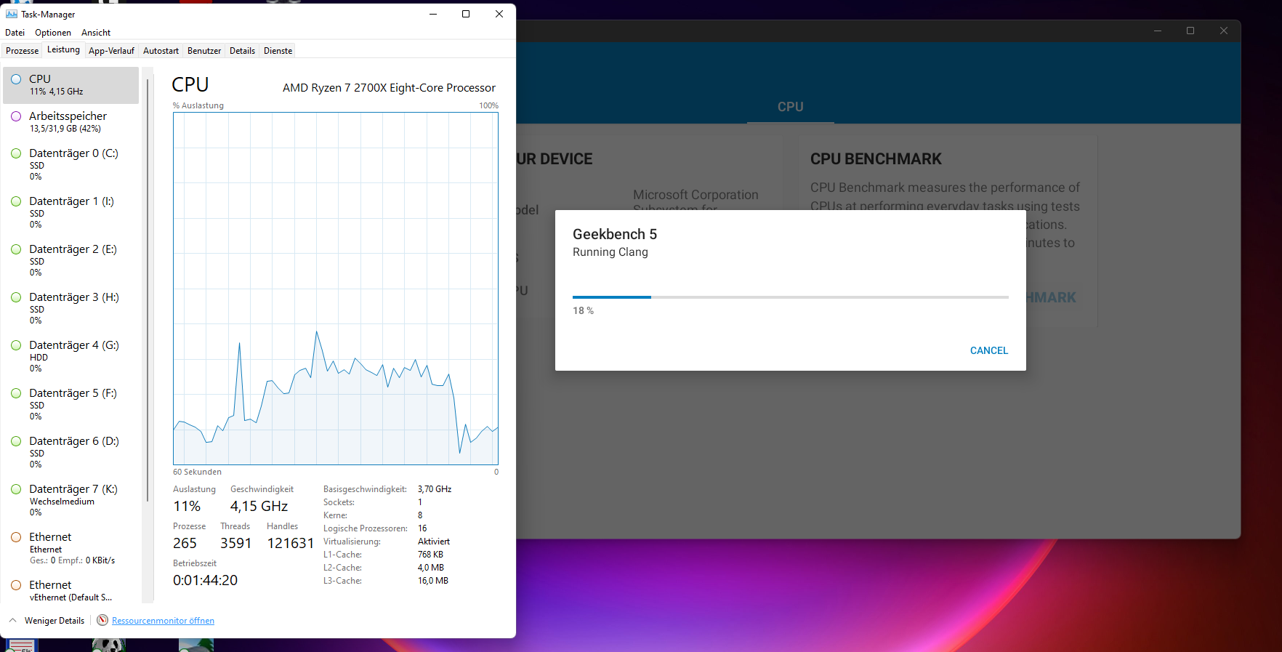Open the panda taskbar icon
1282x652 pixels.
[x=109, y=645]
